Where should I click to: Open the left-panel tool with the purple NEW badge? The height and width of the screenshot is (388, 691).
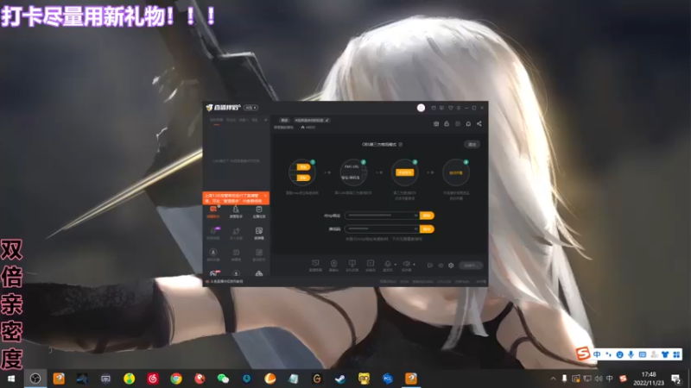(213, 233)
